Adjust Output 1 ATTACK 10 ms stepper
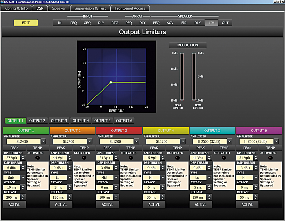285x221 pixels. pos(23,187)
